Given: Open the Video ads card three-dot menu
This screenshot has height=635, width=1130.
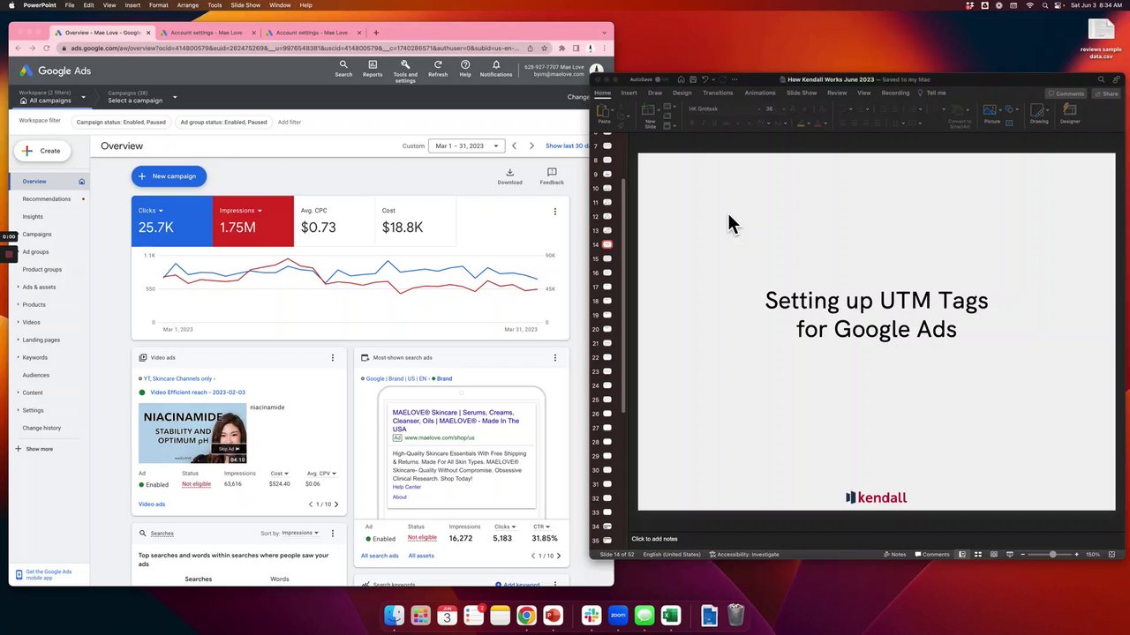Looking at the screenshot, I should pyautogui.click(x=333, y=357).
